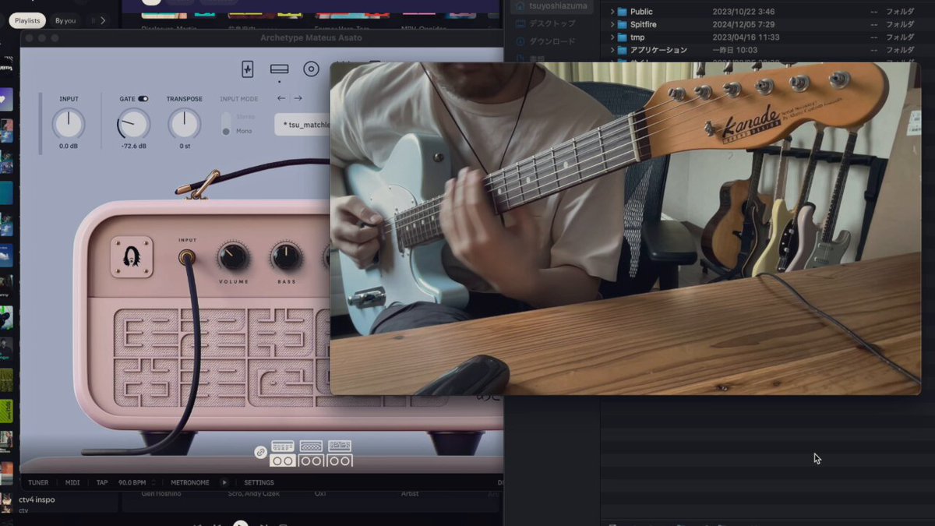Open the pre-effects pedal section icon
The height and width of the screenshot is (526, 935).
[248, 69]
